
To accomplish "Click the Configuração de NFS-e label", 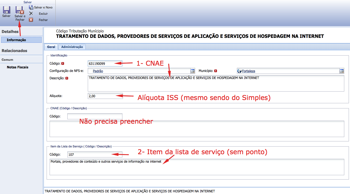I will [x=67, y=71].
